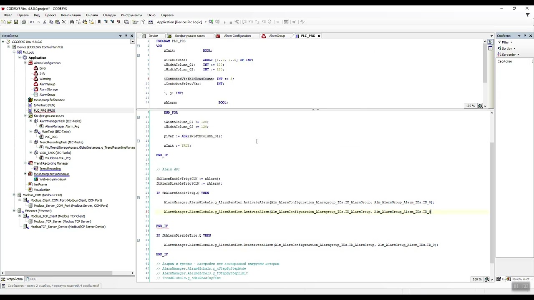Open the editor tab list dropdown arrow
This screenshot has width=534, height=300.
click(x=491, y=36)
